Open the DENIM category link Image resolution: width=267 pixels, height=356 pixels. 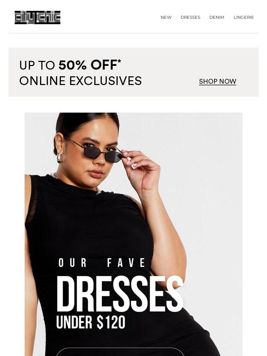[x=217, y=17]
